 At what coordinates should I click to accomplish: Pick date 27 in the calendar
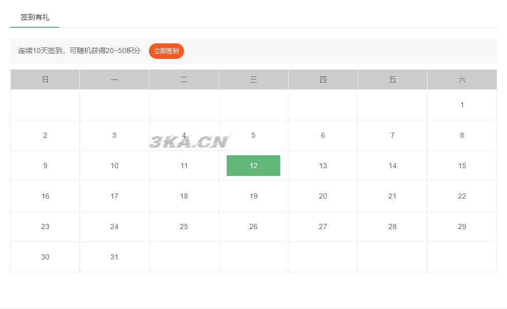coord(323,226)
